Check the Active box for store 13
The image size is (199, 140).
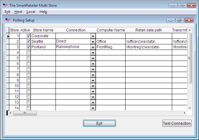[28, 102]
